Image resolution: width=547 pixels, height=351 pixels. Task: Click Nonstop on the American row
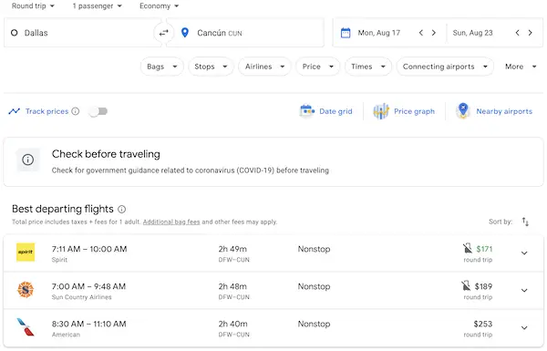314,324
